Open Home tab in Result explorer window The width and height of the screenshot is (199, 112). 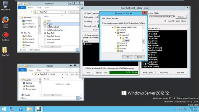(31, 70)
